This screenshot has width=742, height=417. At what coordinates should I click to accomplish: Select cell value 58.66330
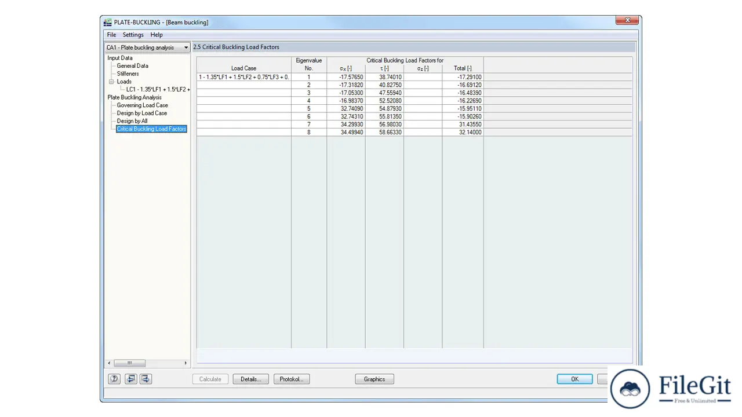point(384,132)
